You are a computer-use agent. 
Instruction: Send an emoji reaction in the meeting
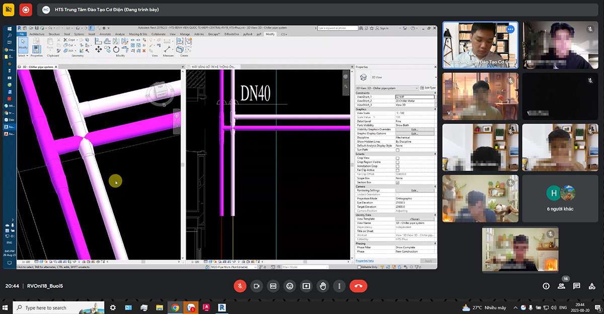point(289,286)
